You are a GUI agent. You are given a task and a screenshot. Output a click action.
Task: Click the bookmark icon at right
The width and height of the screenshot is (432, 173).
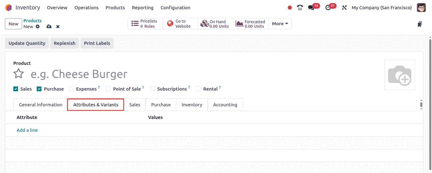420,24
